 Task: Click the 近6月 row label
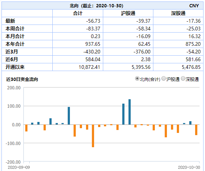click(11, 59)
